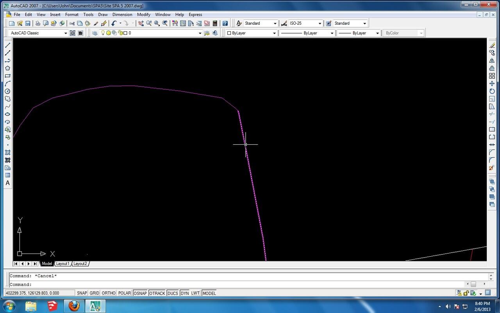Select the Polygon draw tool
Screen dimensions: 500x313
(7, 68)
